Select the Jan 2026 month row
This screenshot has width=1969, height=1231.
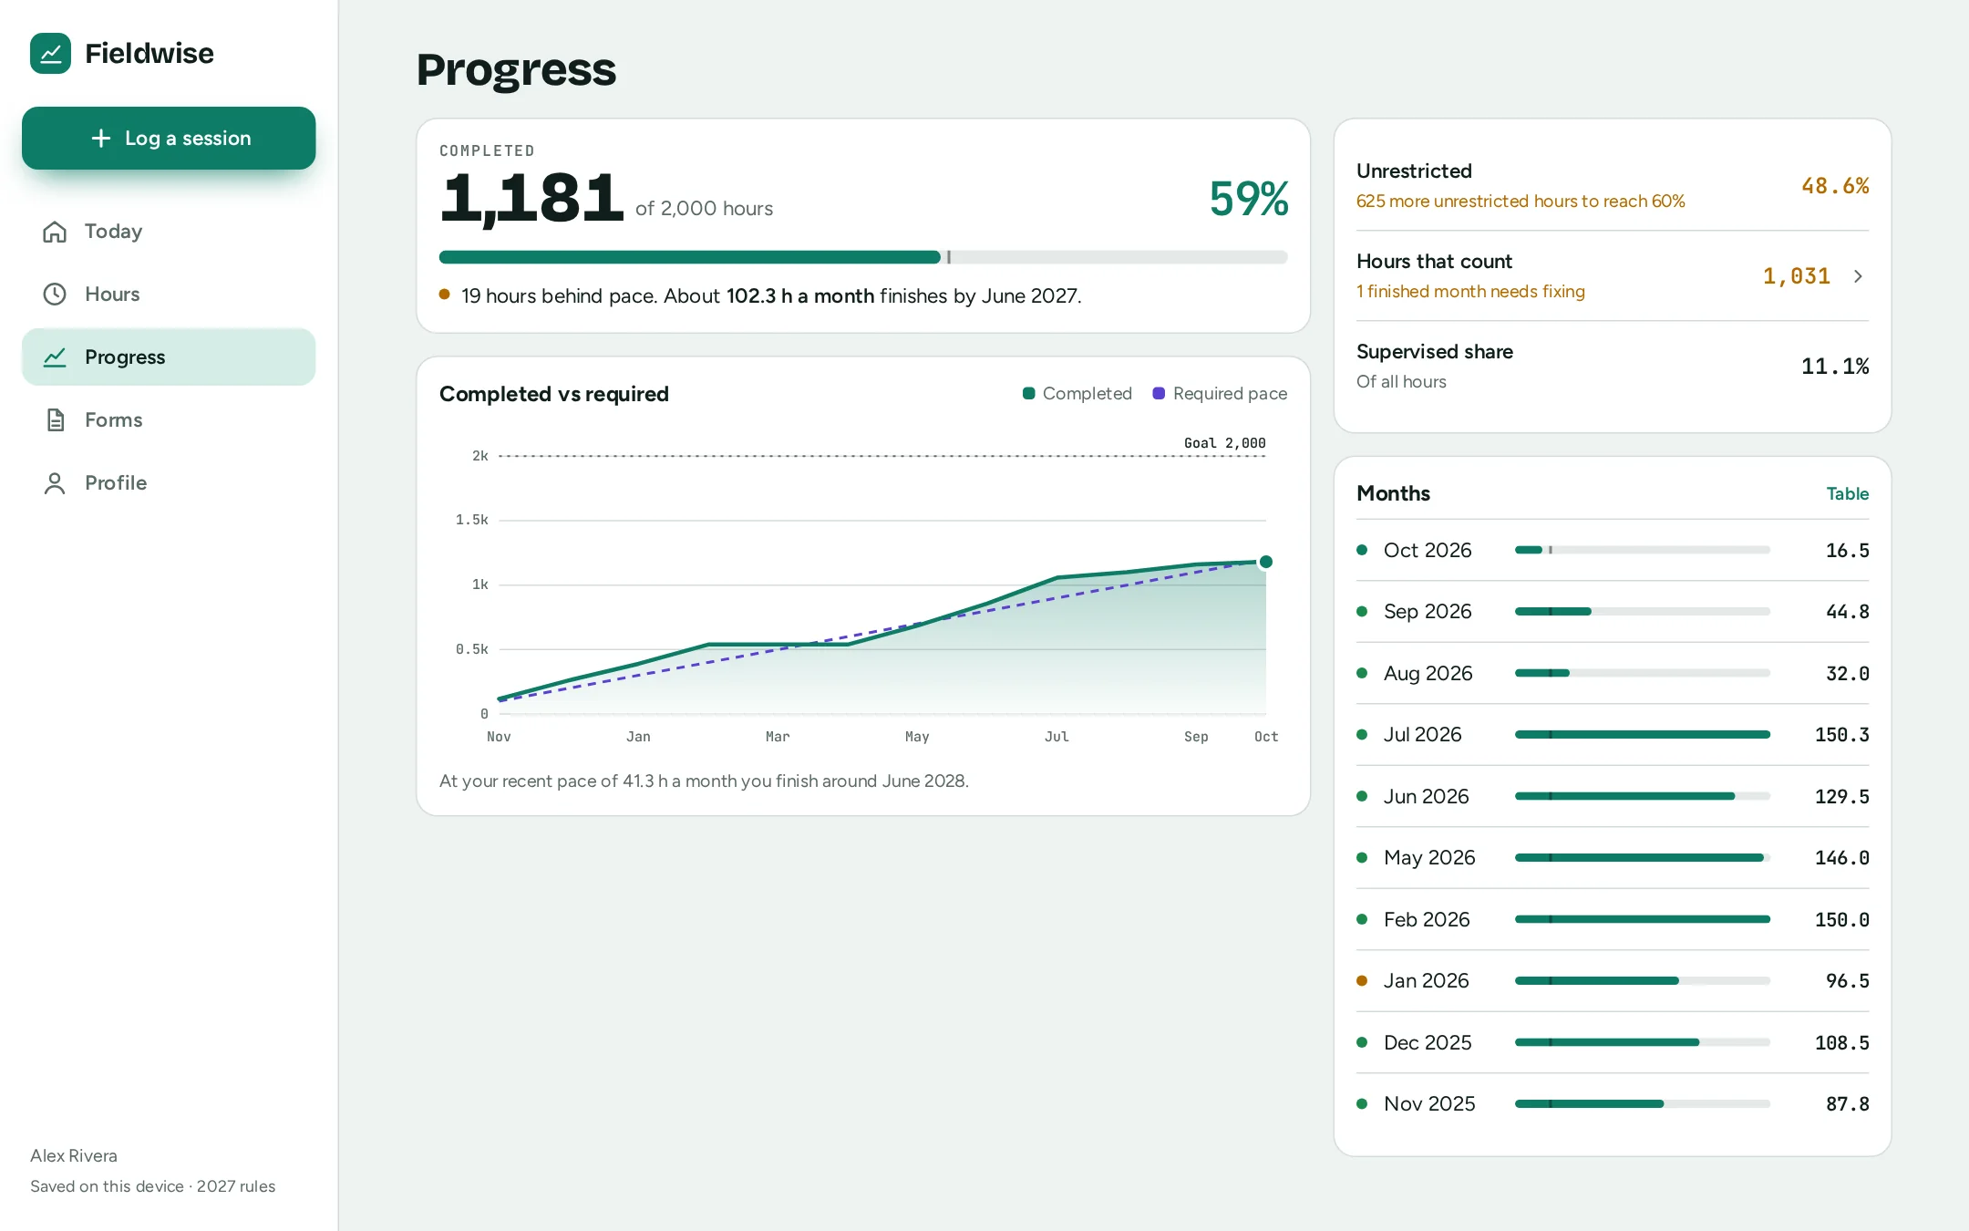pyautogui.click(x=1612, y=981)
